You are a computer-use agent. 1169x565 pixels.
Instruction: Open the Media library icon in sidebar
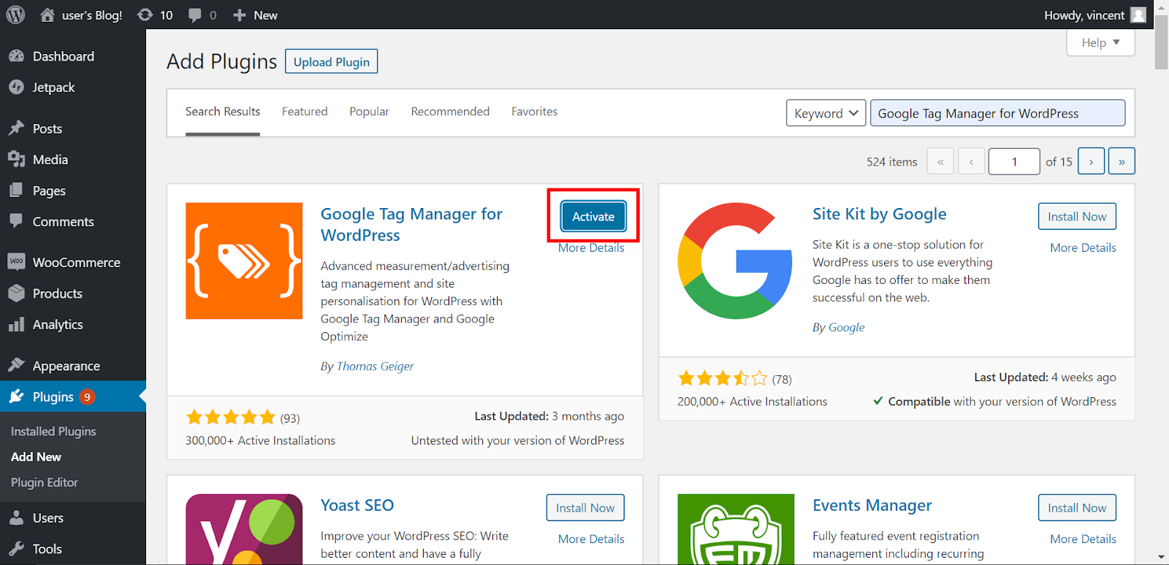point(17,159)
